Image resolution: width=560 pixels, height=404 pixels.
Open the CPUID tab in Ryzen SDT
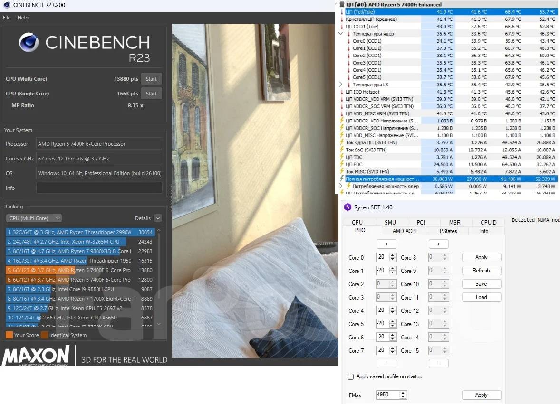pyautogui.click(x=489, y=222)
